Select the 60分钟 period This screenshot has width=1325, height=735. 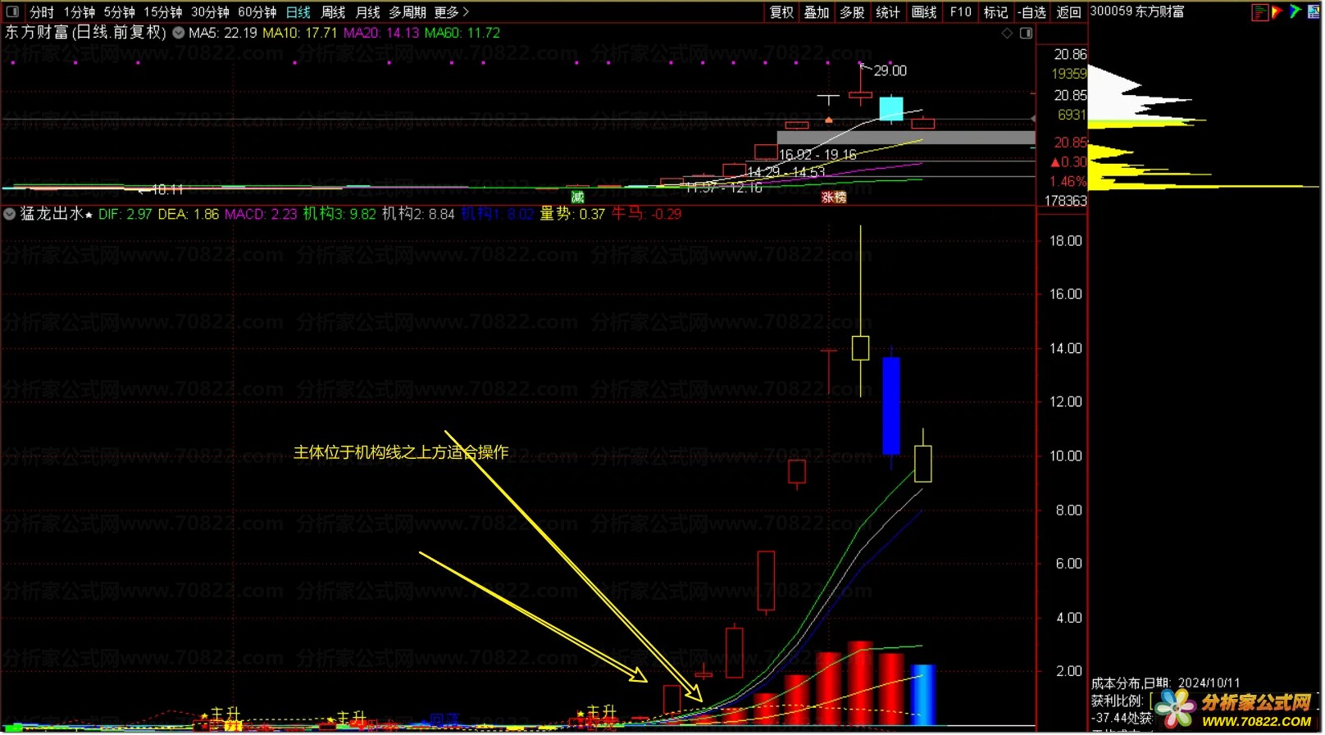257,12
